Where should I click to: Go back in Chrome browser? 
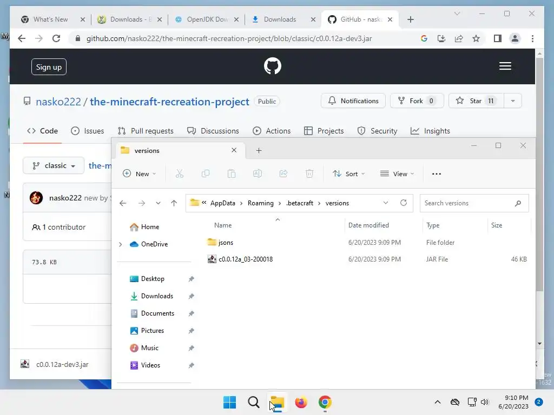coord(22,38)
